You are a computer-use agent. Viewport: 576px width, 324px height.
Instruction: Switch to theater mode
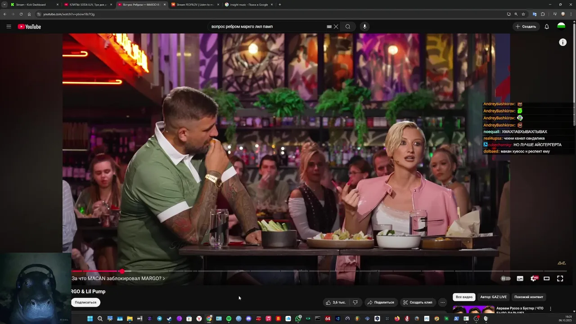tap(547, 279)
